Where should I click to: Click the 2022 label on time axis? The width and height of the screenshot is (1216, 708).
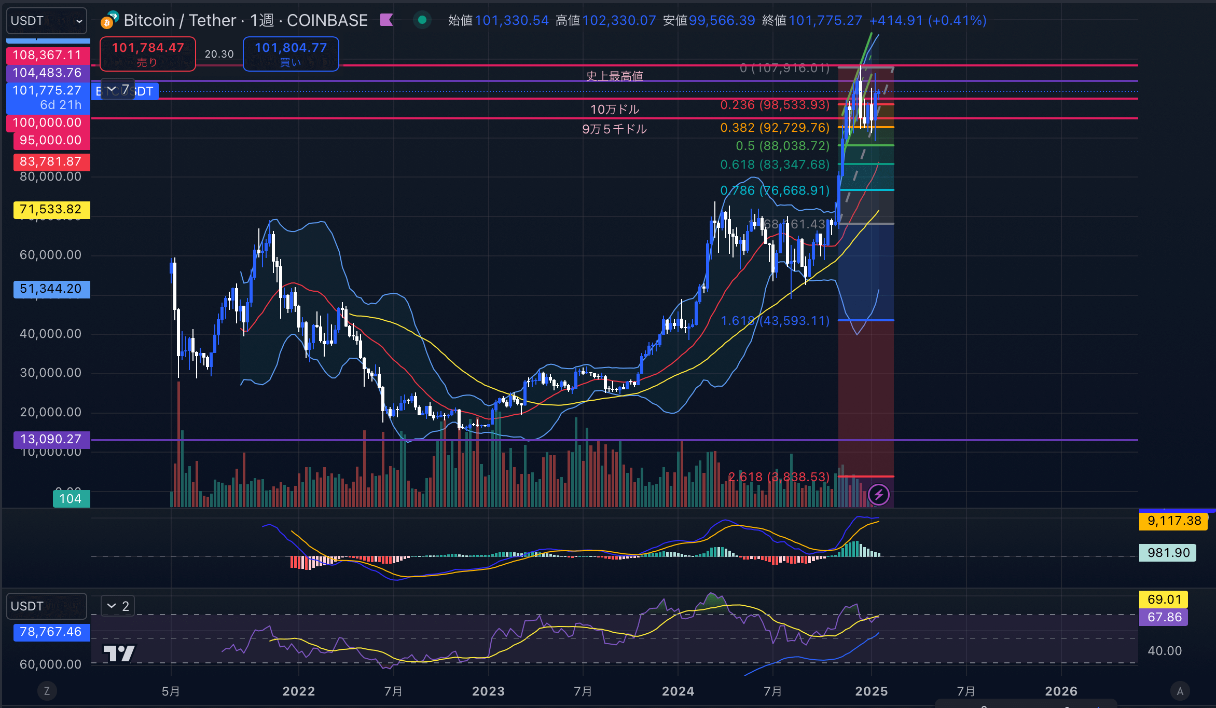coord(299,691)
